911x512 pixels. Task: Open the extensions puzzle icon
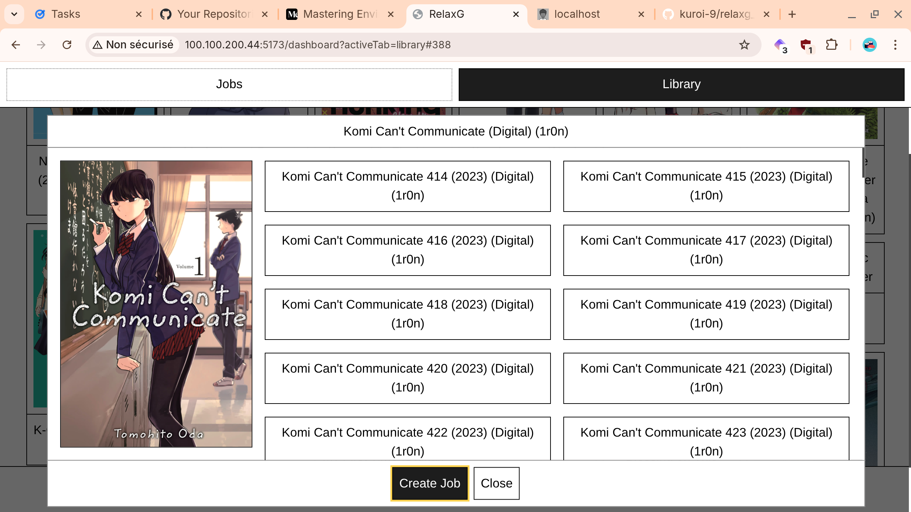831,45
